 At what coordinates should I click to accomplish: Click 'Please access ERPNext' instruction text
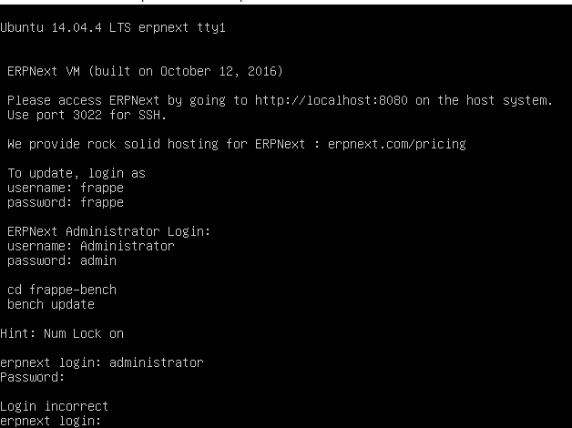coord(84,100)
